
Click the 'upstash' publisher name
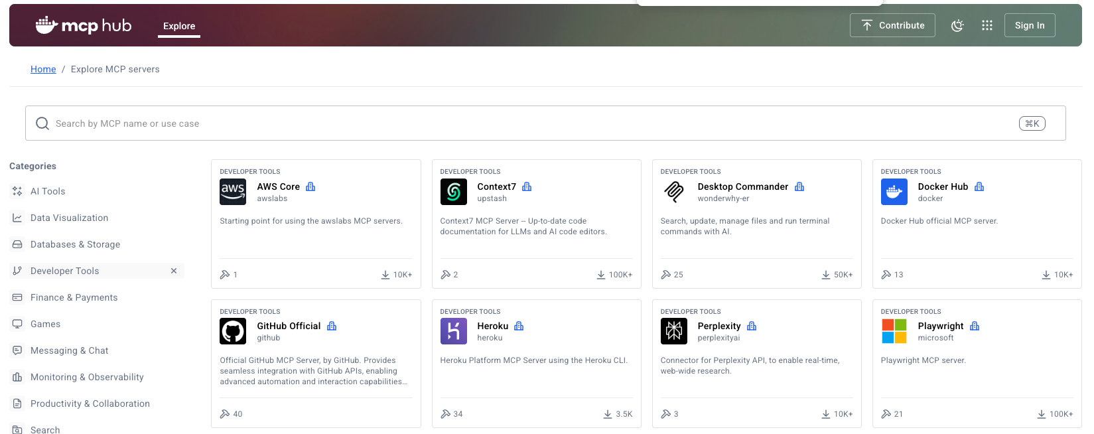tap(492, 198)
